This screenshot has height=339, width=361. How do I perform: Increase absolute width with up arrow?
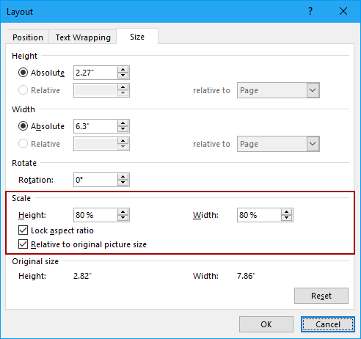click(x=123, y=123)
